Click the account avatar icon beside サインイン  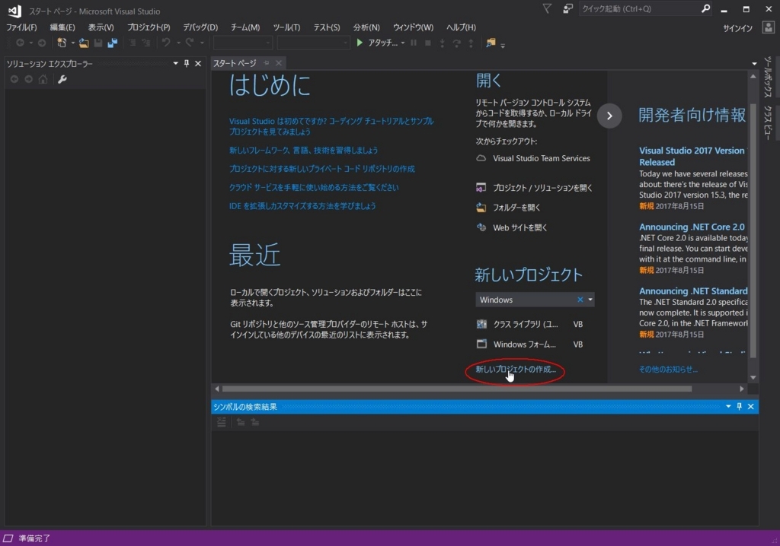coord(769,27)
